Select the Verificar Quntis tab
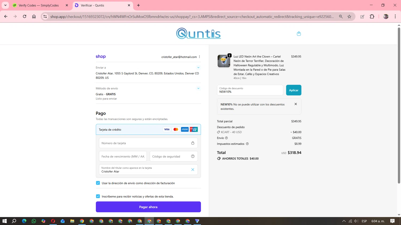 click(x=103, y=5)
